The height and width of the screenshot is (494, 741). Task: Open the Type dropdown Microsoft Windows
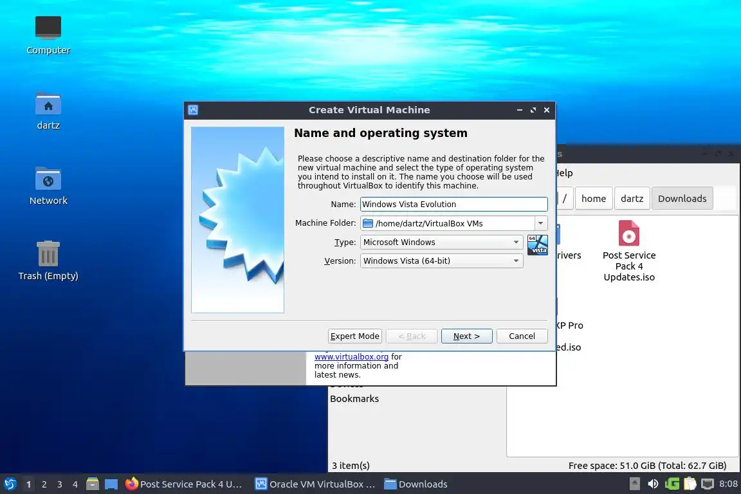(x=441, y=242)
